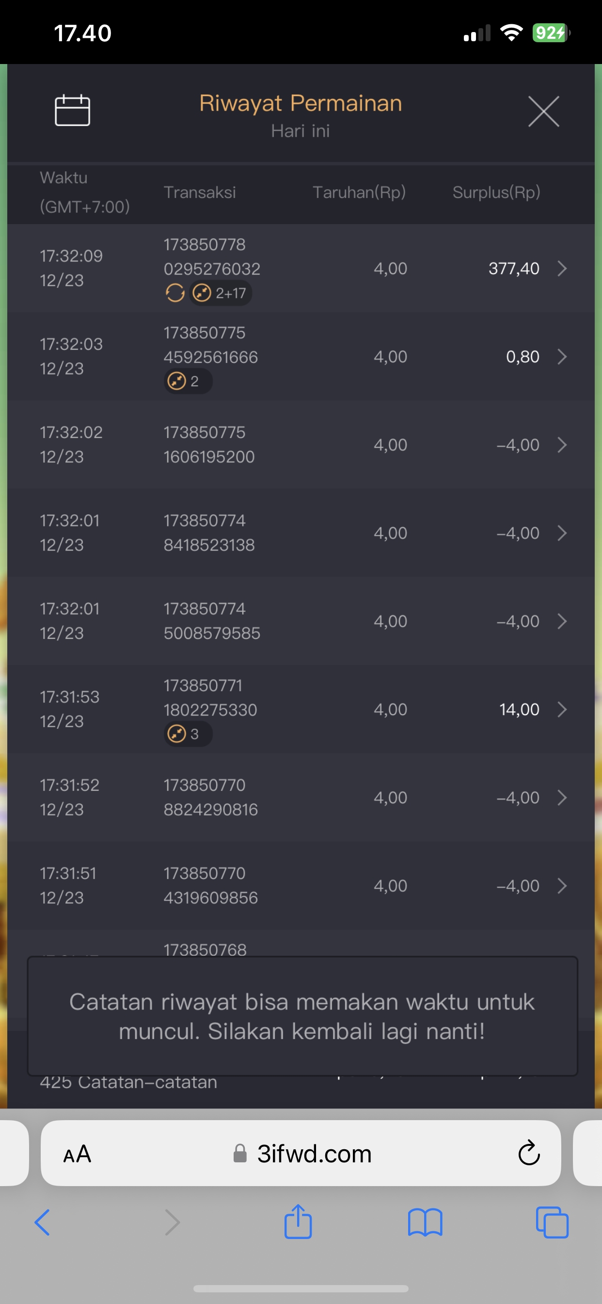602x1304 pixels.
Task: Close the Riwayat Permainan panel
Action: click(543, 112)
